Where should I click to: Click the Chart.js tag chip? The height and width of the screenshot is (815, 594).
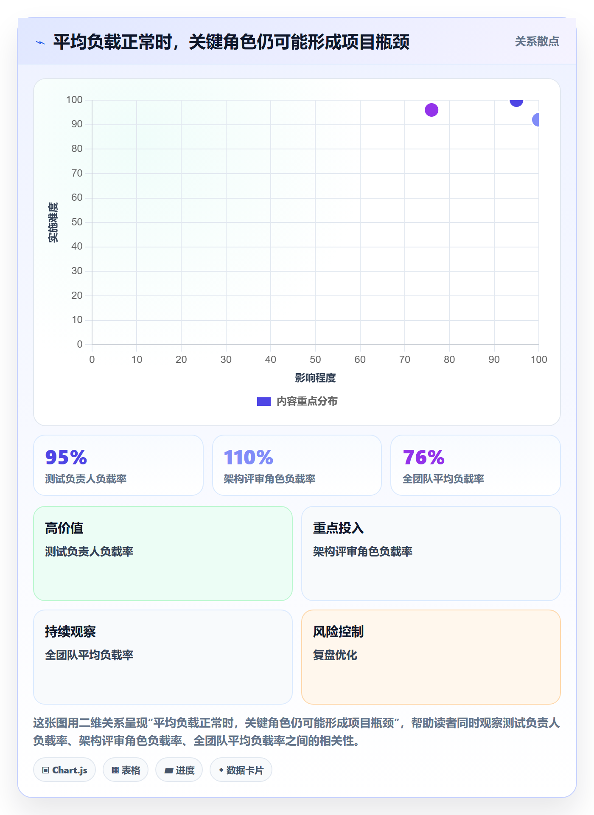(64, 770)
